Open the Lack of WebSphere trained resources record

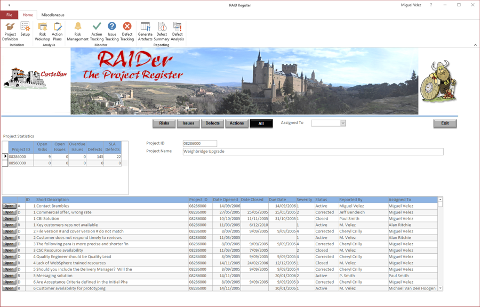(9, 263)
